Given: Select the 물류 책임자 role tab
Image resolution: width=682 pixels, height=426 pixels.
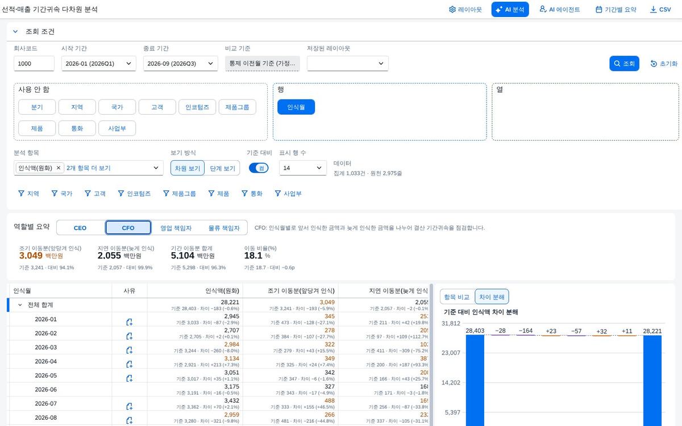Looking at the screenshot, I should pos(224,228).
